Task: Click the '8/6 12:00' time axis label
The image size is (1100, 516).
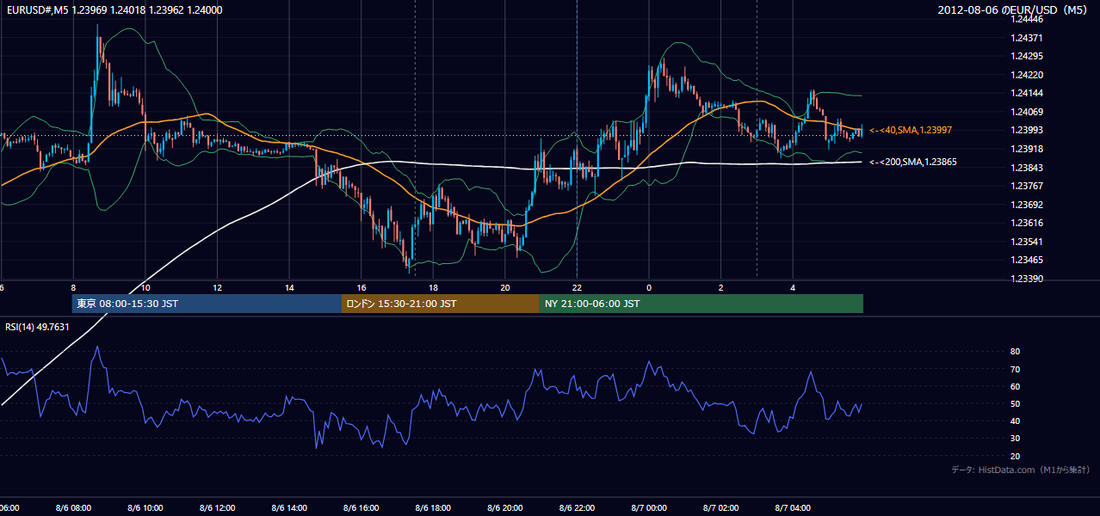Action: (x=217, y=508)
